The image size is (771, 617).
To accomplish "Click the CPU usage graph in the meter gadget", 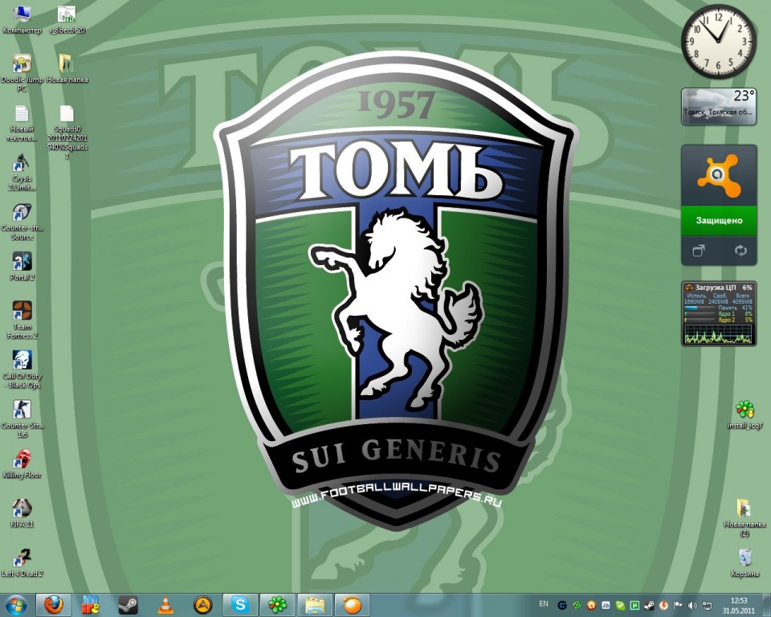I will (x=718, y=334).
